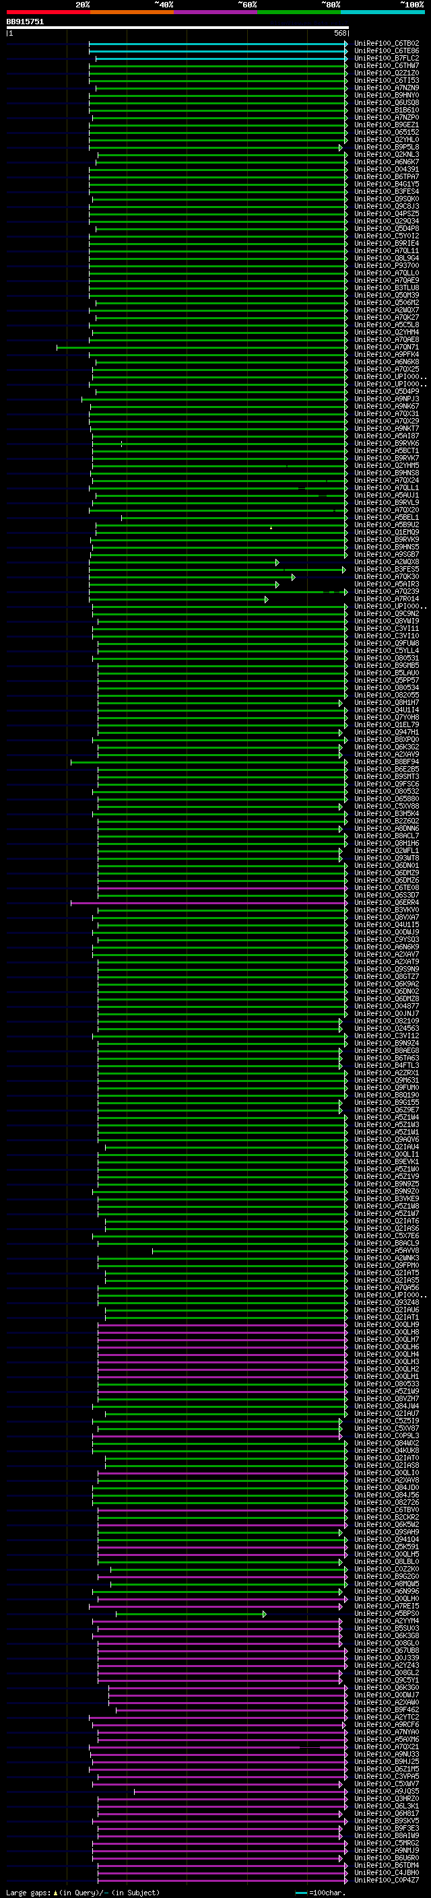The height and width of the screenshot is (1898, 431).
Task: Select the UniRef100_C3VPA5 label
Action: click(x=387, y=1776)
